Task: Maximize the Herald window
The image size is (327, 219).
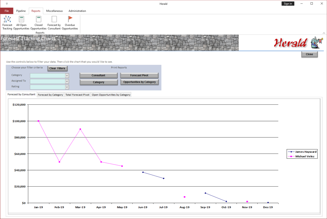Action: 312,4
